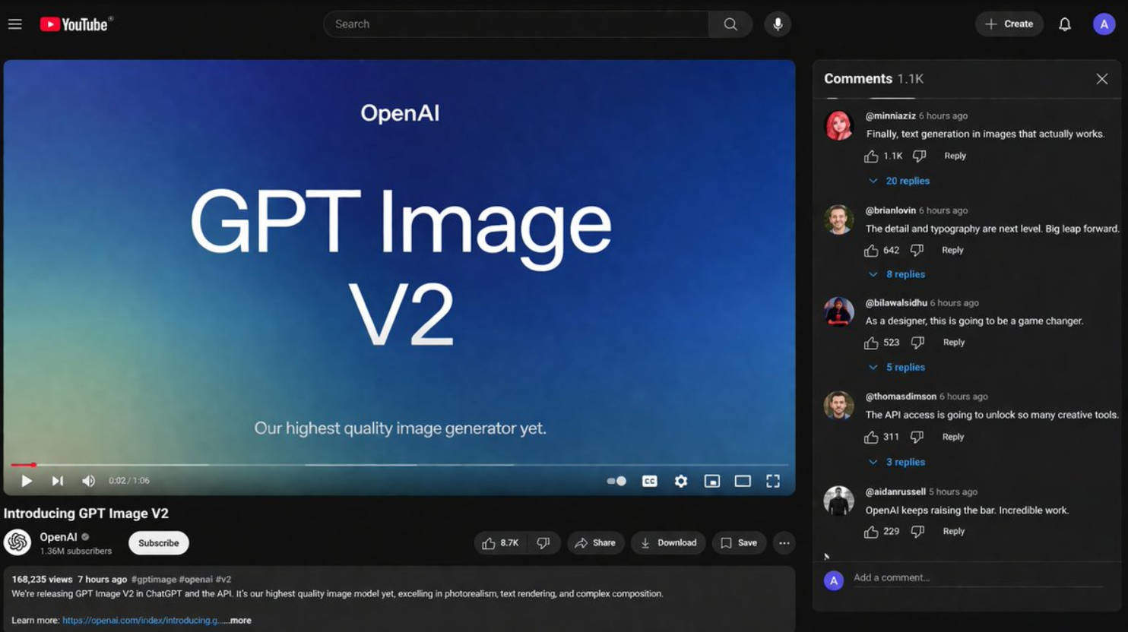Open the notifications bell

[1064, 24]
